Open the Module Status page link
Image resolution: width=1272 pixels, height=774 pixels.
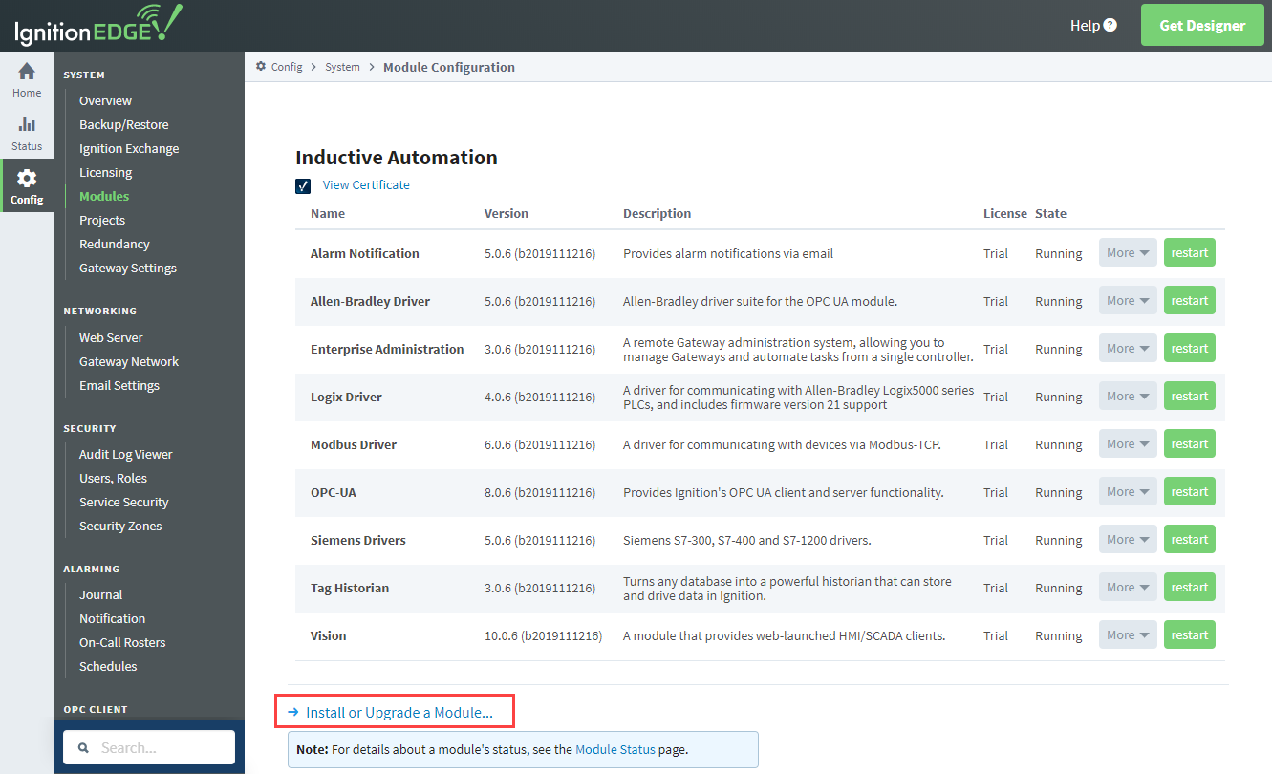pyautogui.click(x=615, y=750)
